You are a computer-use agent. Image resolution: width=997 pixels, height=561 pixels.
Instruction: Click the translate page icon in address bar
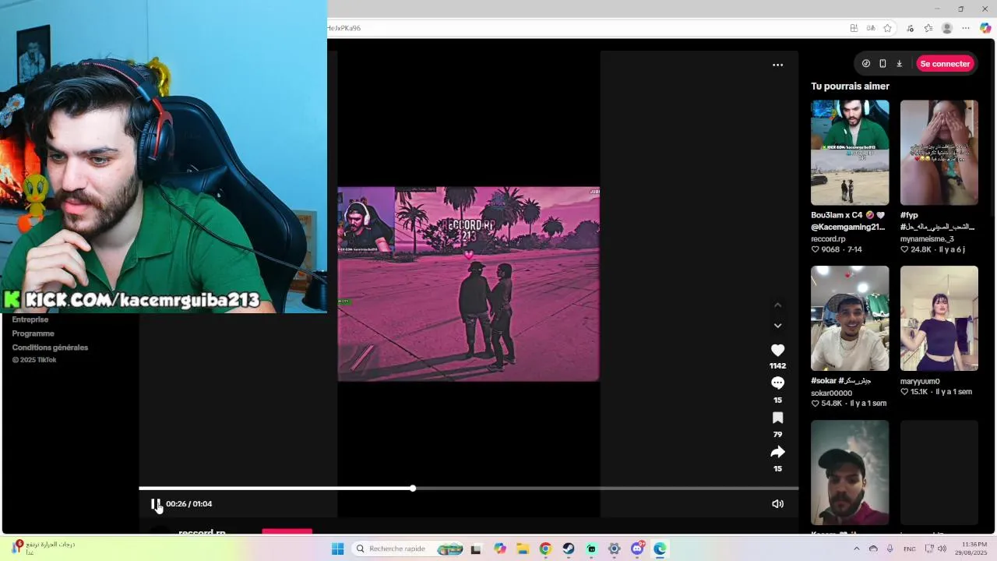coord(871,28)
